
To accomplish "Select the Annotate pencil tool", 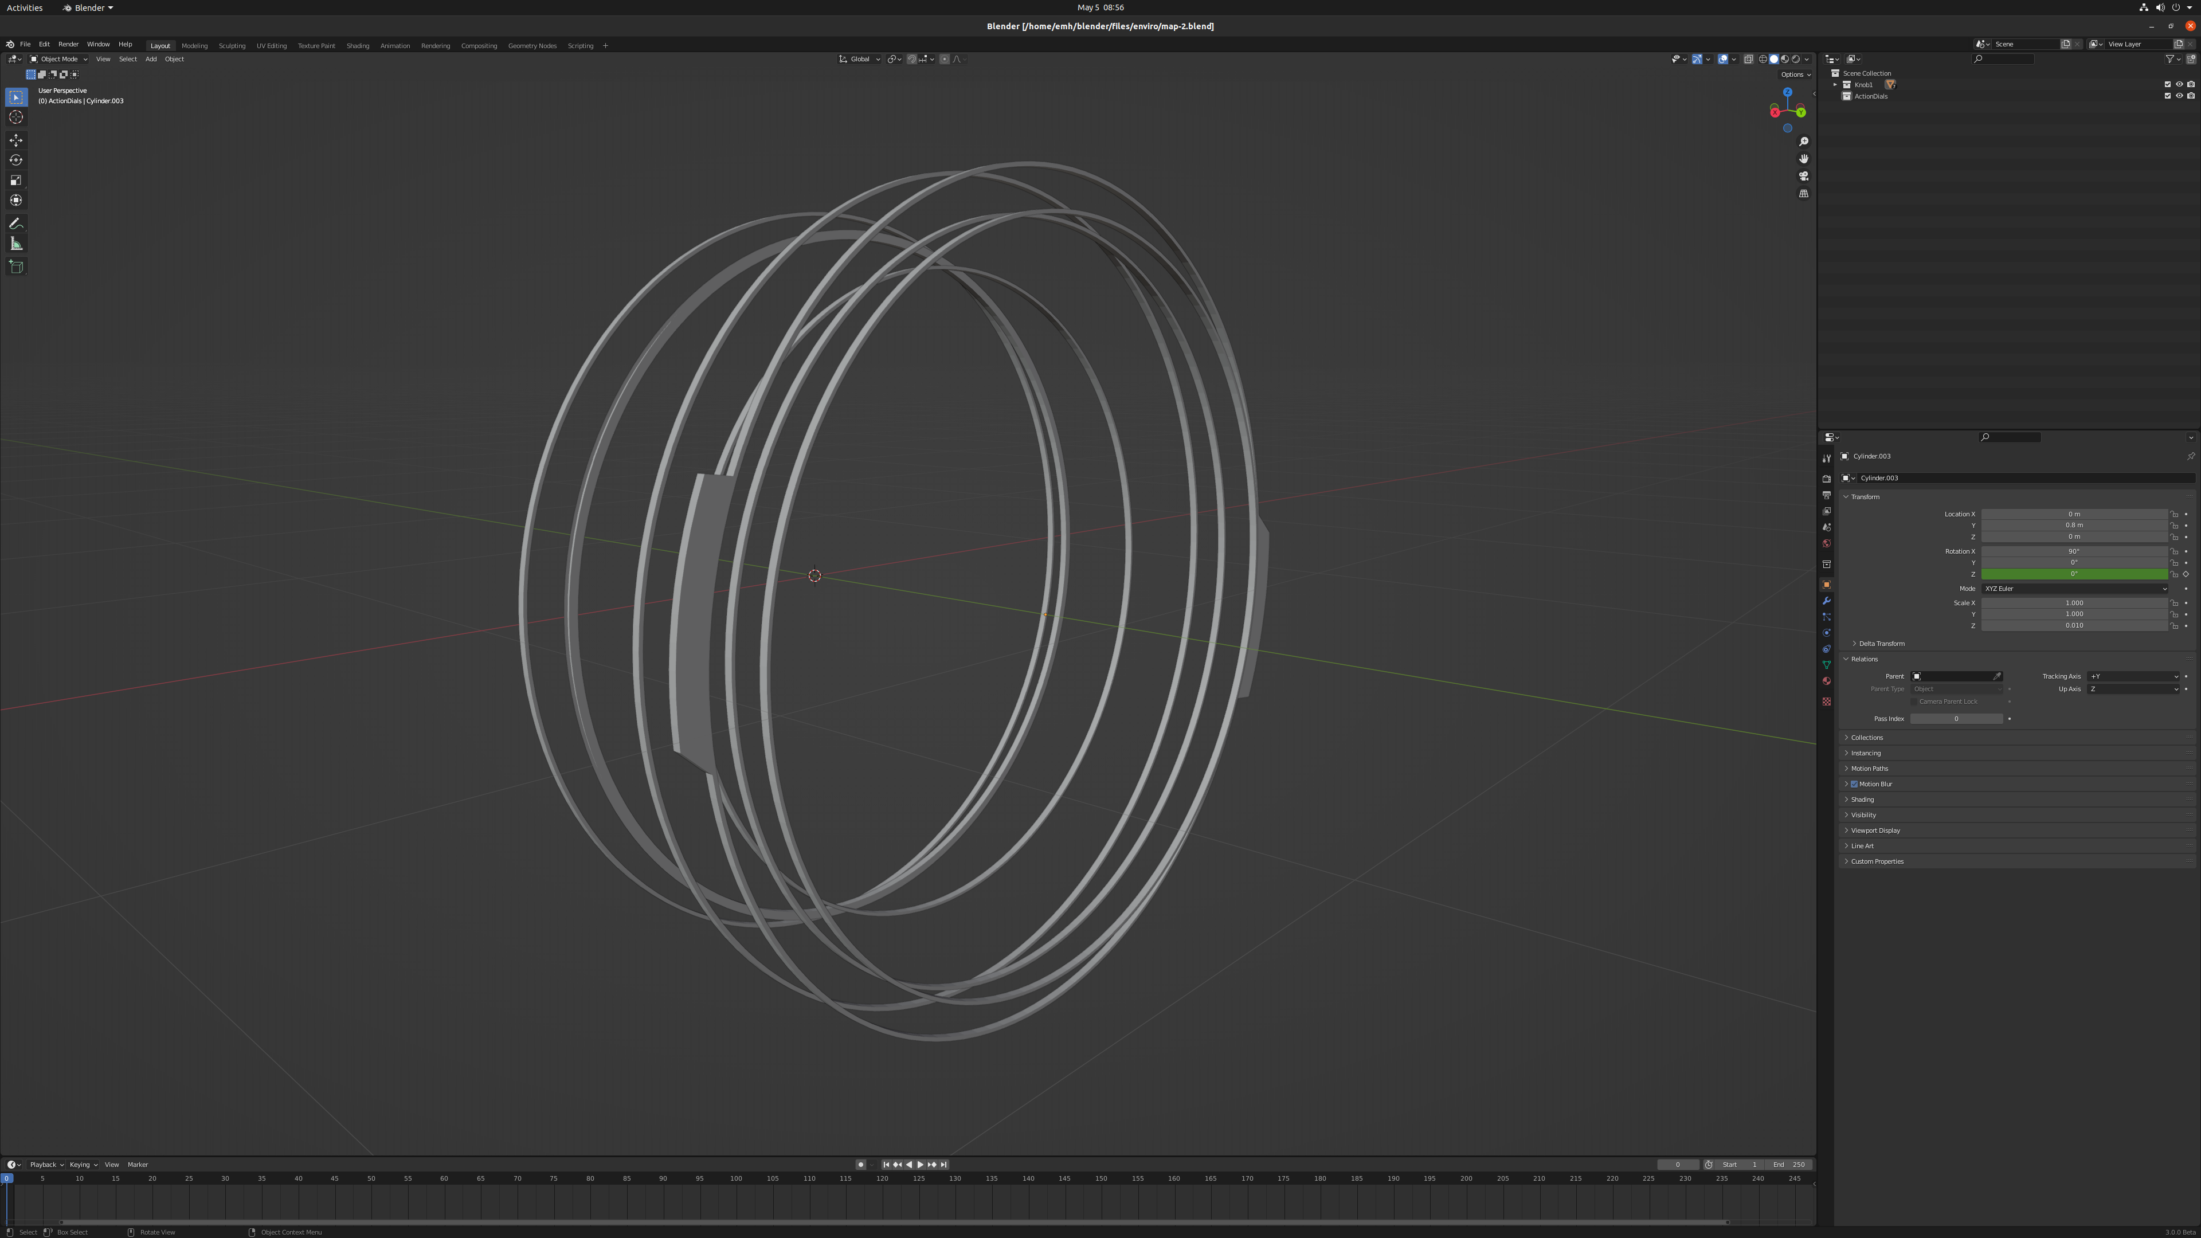I will 16,224.
